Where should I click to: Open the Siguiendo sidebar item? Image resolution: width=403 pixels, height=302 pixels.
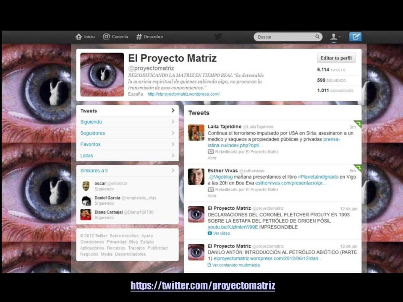point(127,122)
